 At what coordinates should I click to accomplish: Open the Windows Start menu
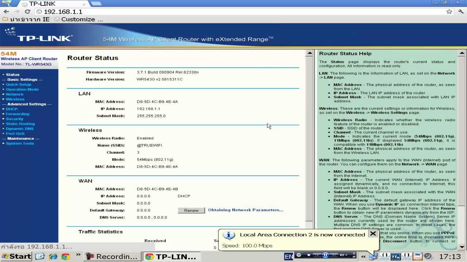(16, 257)
